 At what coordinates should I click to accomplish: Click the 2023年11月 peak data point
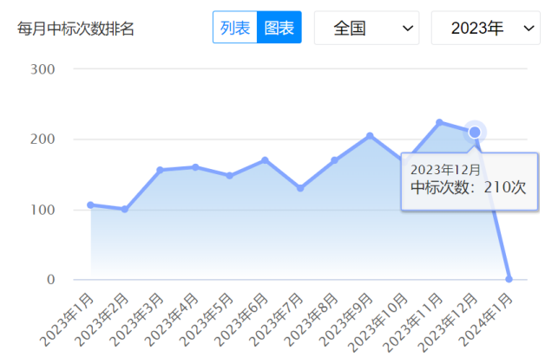pos(439,122)
